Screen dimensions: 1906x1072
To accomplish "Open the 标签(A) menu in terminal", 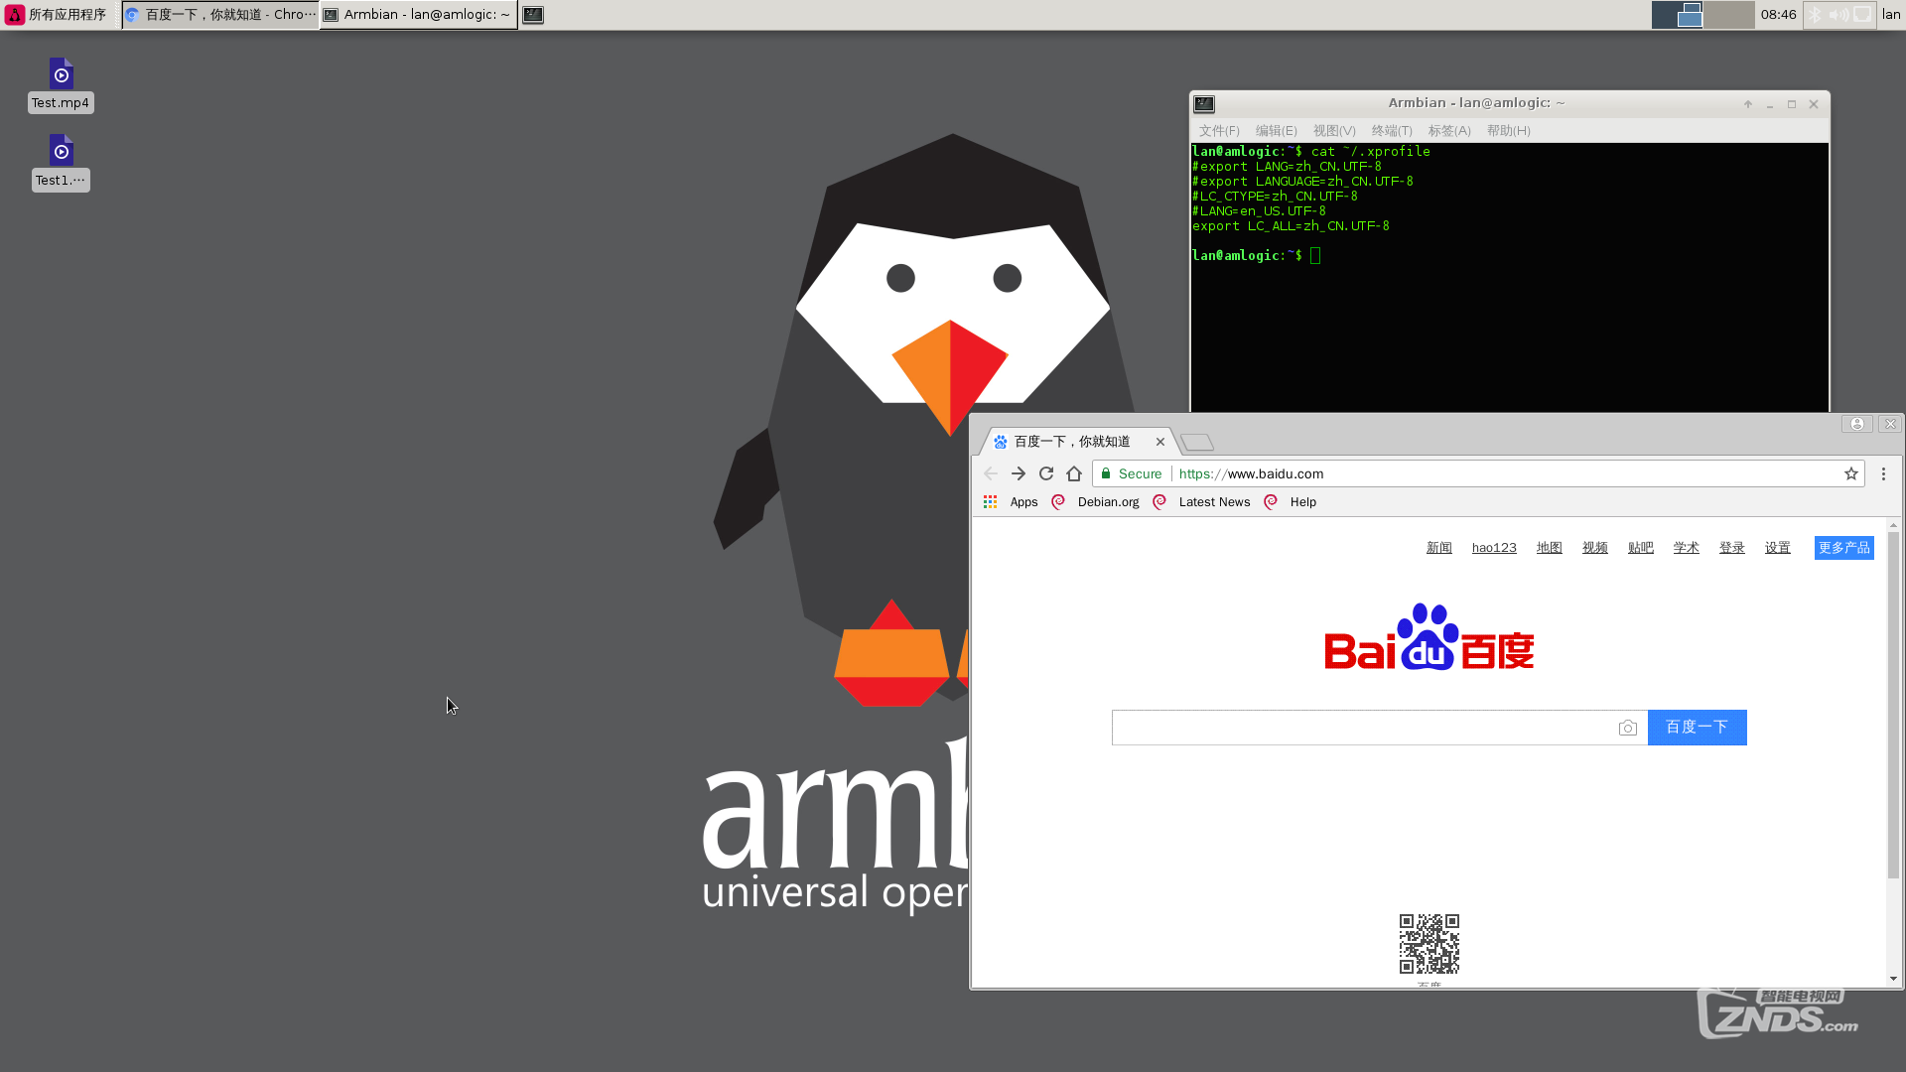I will [x=1449, y=131].
